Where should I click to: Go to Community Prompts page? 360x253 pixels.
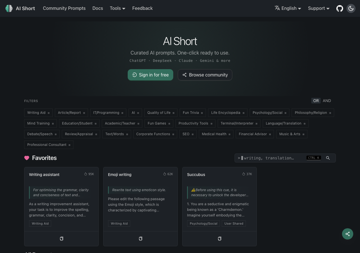coord(64,8)
